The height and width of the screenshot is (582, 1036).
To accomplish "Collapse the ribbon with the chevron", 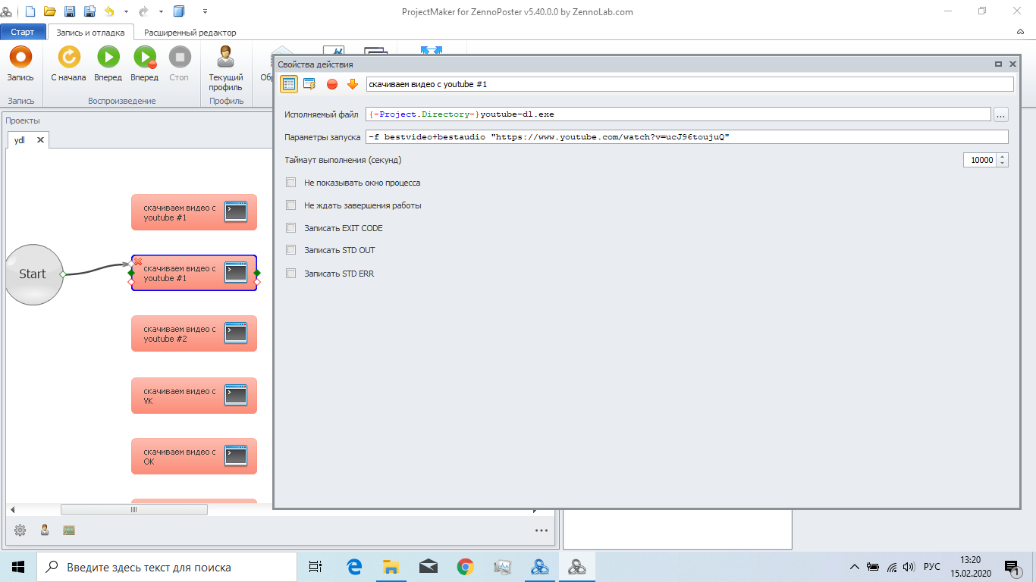I will pyautogui.click(x=1021, y=33).
